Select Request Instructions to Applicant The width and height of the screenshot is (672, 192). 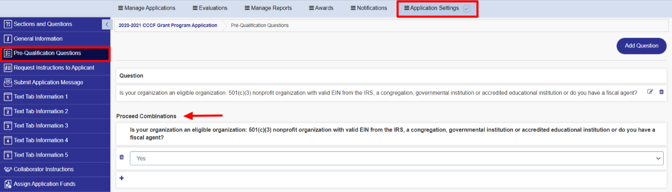click(54, 68)
